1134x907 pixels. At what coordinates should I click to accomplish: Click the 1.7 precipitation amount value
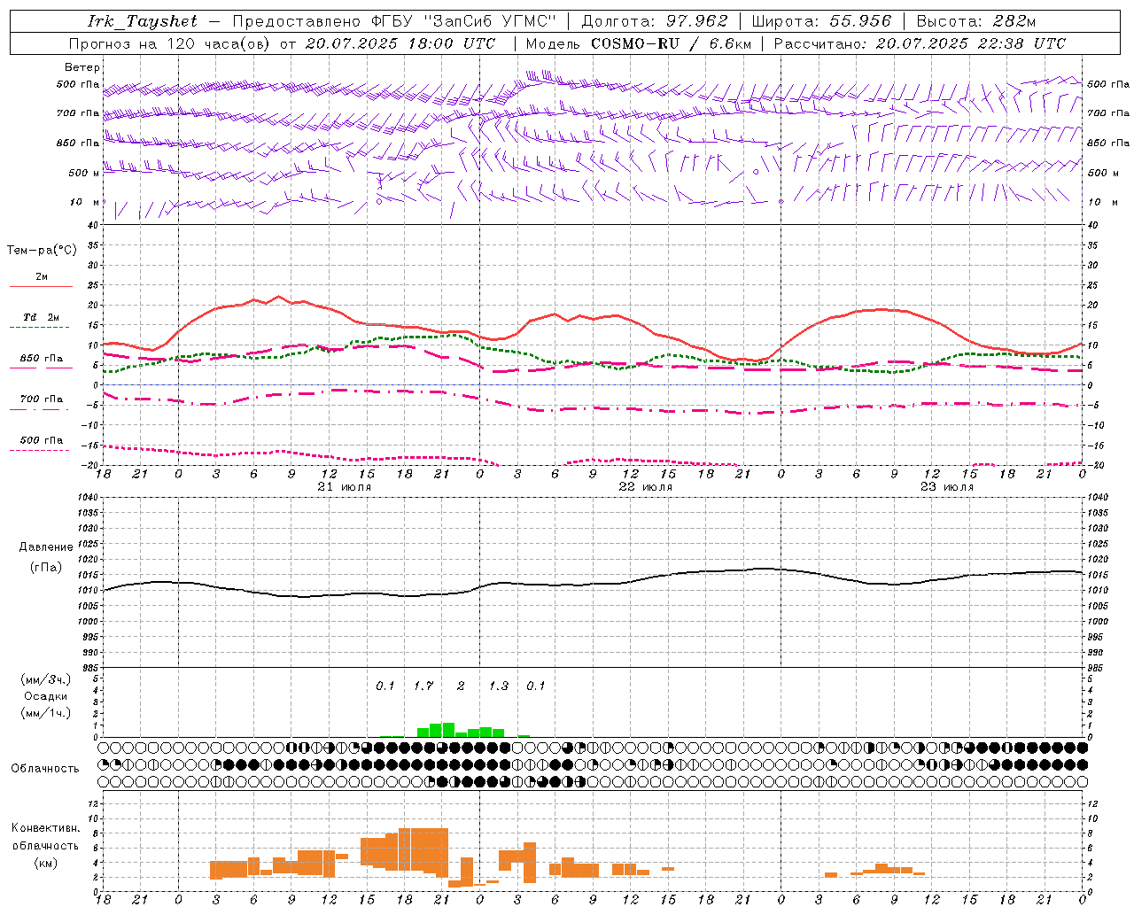pos(423,686)
